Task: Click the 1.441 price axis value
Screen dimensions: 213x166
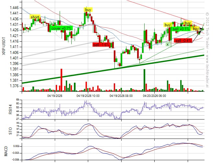Action: point(14,13)
